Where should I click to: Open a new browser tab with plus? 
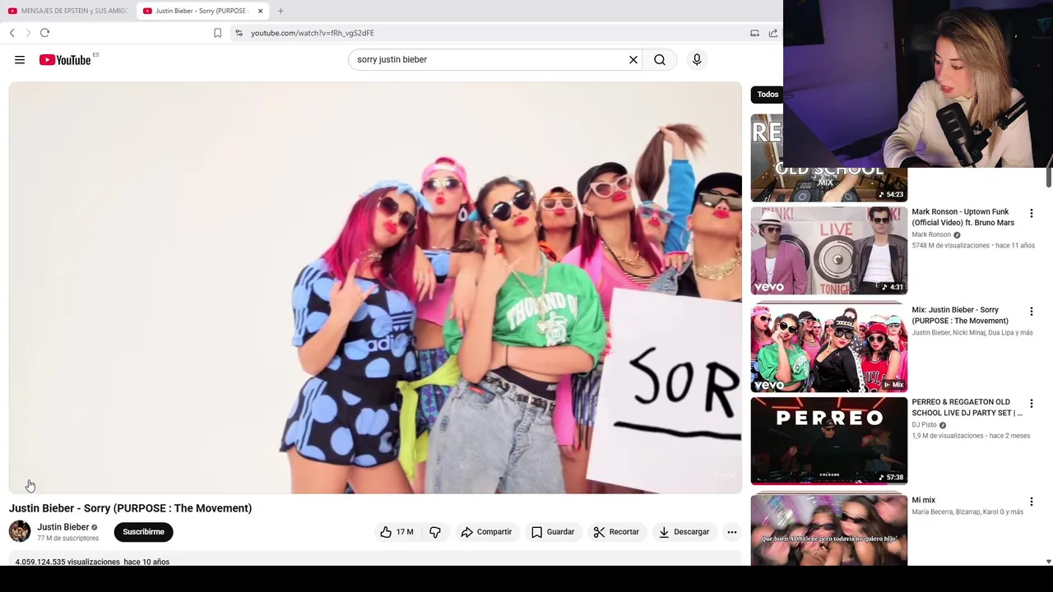click(x=281, y=11)
